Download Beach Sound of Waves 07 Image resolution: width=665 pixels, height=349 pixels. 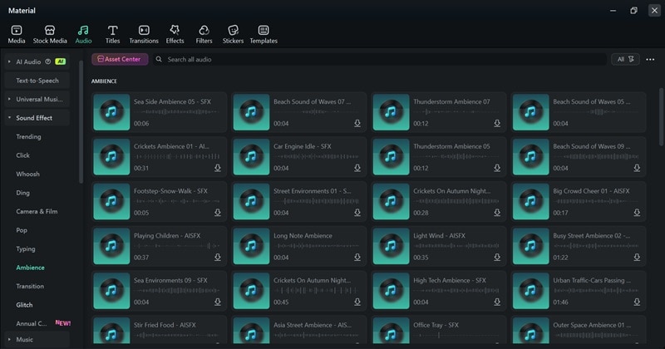(357, 124)
